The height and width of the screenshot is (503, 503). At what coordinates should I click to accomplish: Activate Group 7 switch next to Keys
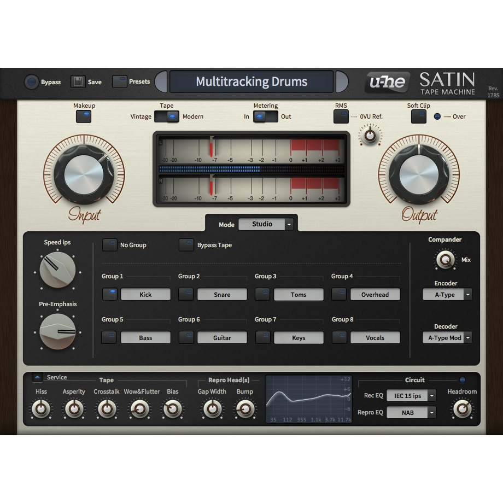point(263,337)
